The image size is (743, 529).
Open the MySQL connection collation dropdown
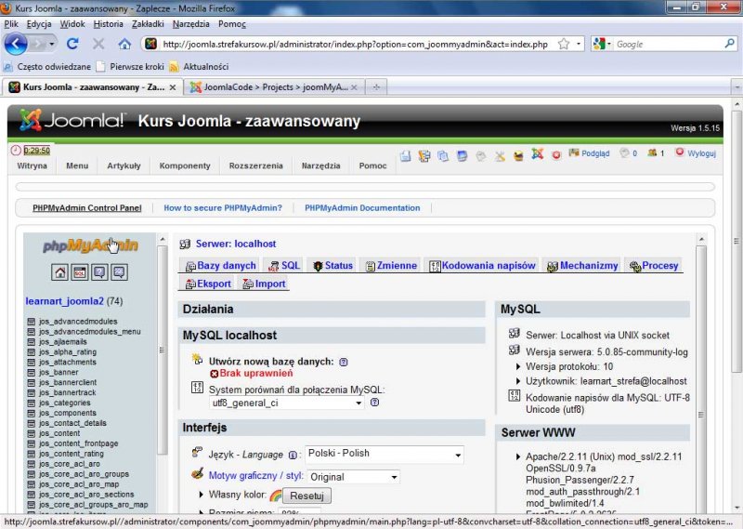288,403
